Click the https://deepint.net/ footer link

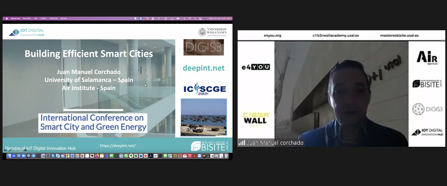[x=118, y=145]
